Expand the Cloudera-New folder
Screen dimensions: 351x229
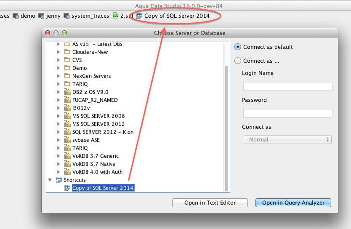(58, 52)
